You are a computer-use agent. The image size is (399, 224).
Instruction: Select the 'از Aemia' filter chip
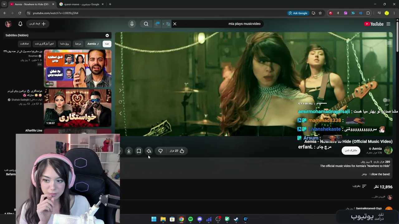pyautogui.click(x=93, y=44)
